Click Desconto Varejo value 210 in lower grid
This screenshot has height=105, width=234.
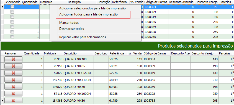(204, 80)
